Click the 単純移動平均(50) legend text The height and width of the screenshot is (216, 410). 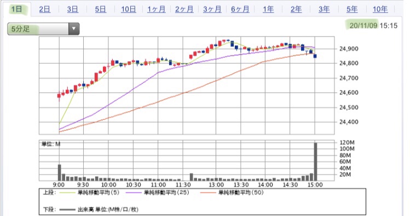[241, 193]
